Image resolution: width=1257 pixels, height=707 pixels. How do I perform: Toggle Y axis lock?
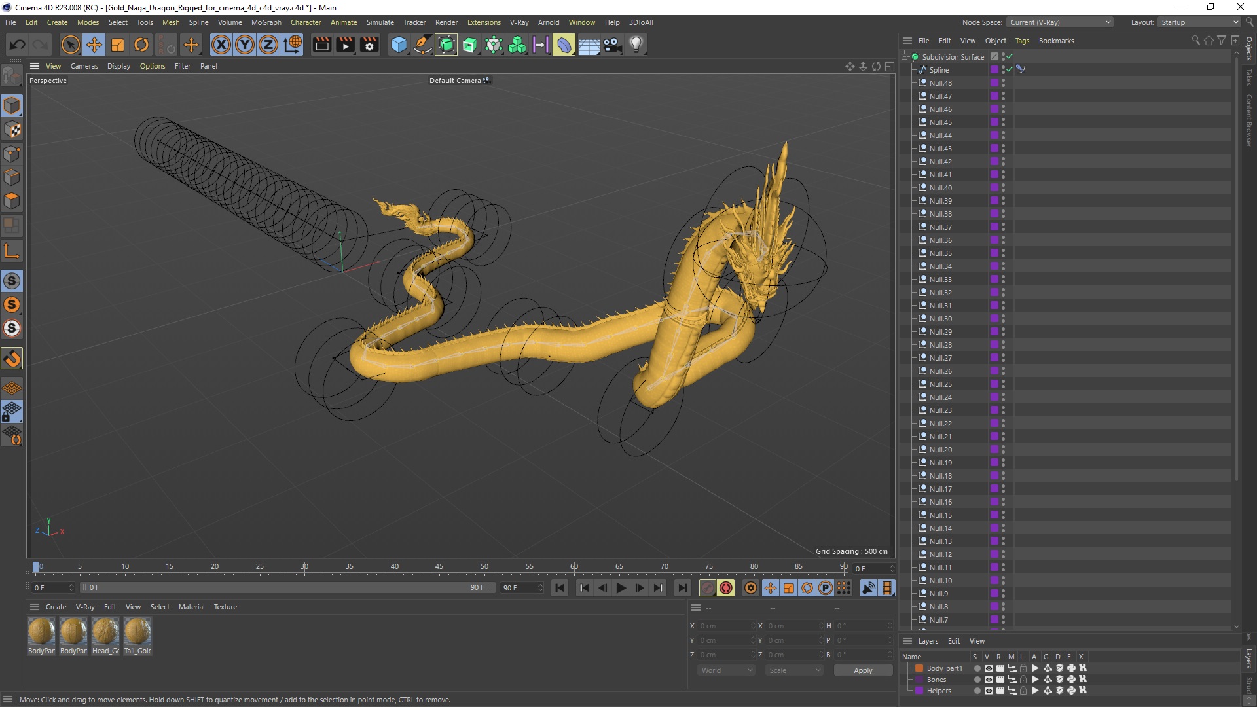coord(245,45)
